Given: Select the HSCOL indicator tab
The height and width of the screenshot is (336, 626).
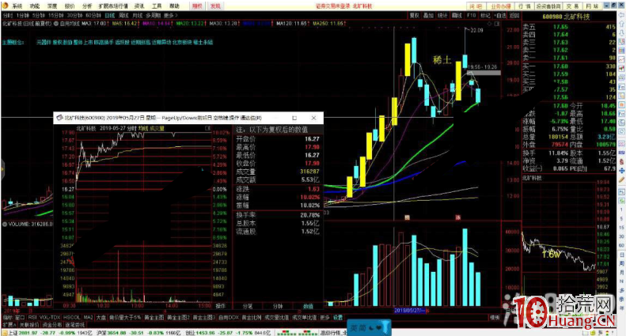Looking at the screenshot, I should 72,318.
